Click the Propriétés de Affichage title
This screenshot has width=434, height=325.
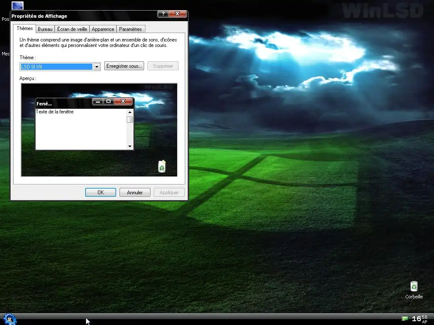coord(39,16)
